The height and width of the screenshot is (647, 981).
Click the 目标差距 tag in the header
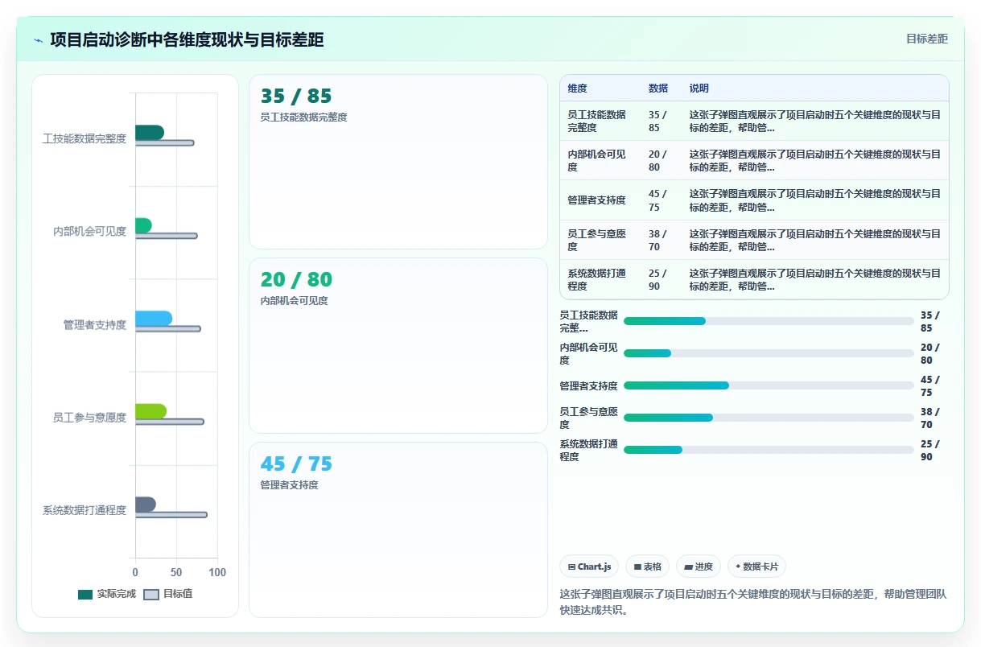927,39
